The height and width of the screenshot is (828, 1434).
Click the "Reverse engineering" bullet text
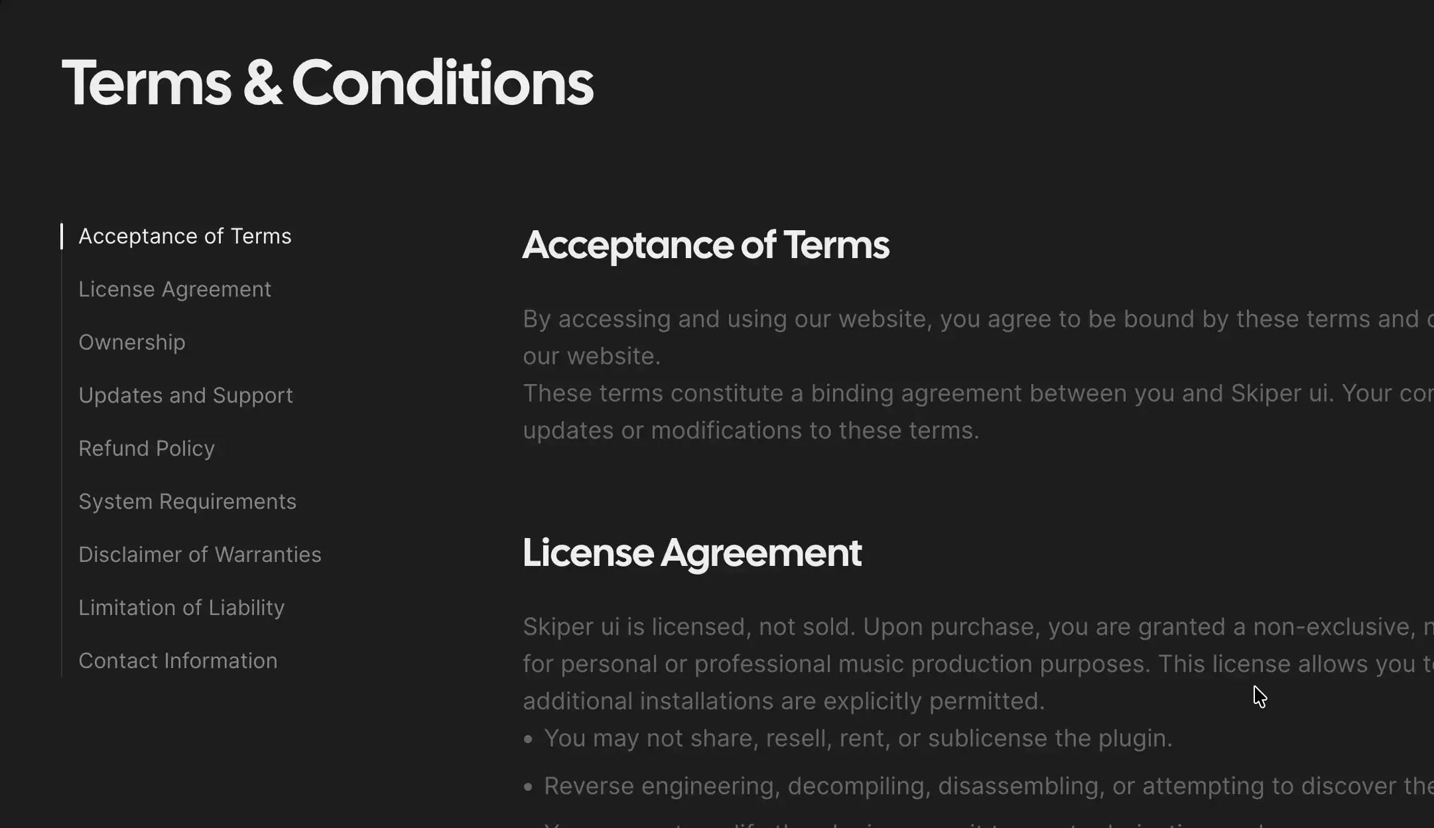[x=929, y=786]
